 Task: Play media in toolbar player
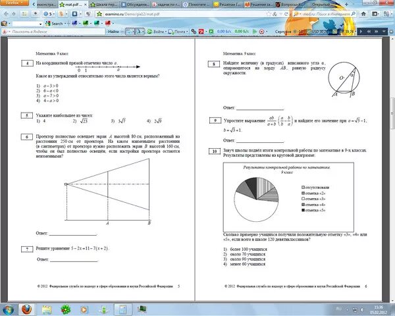click(x=361, y=32)
